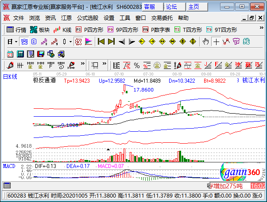Toggle the blue wave icon button
This screenshot has width=267, height=202.
point(24,42)
